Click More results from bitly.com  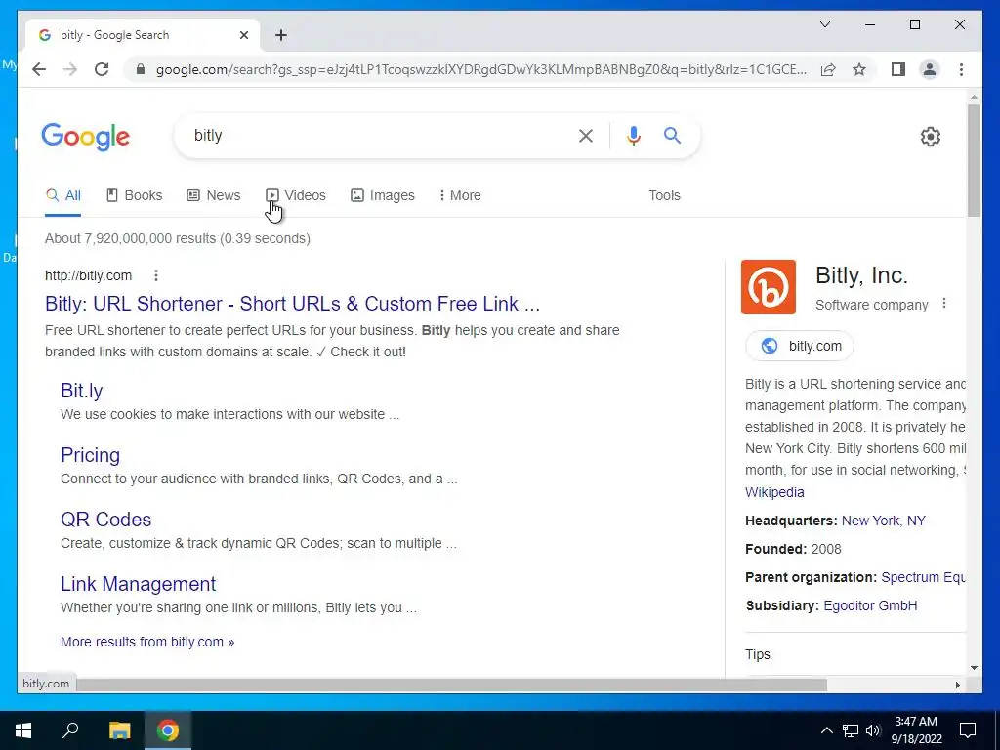coord(147,642)
